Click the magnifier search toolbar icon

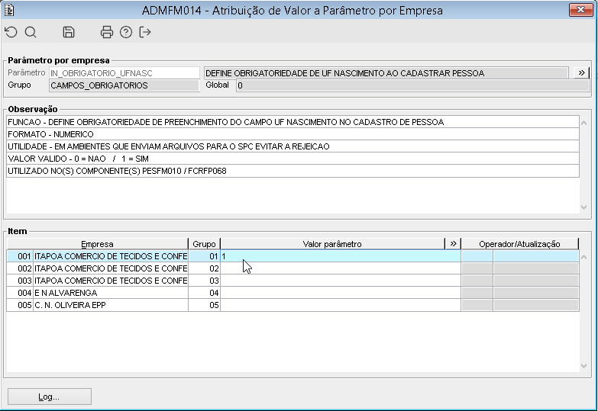(x=31, y=32)
